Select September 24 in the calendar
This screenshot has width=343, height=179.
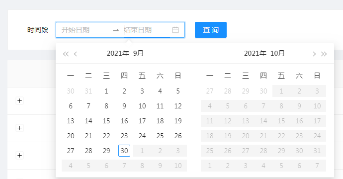[142, 136]
